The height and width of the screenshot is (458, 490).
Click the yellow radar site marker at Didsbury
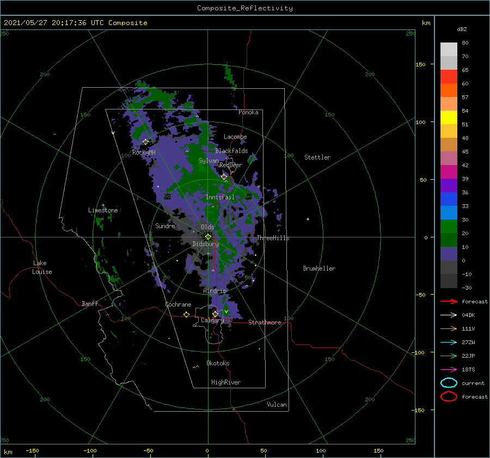(208, 237)
